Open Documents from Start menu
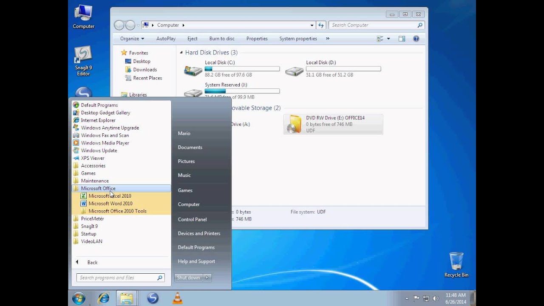The image size is (544, 306). (x=190, y=147)
